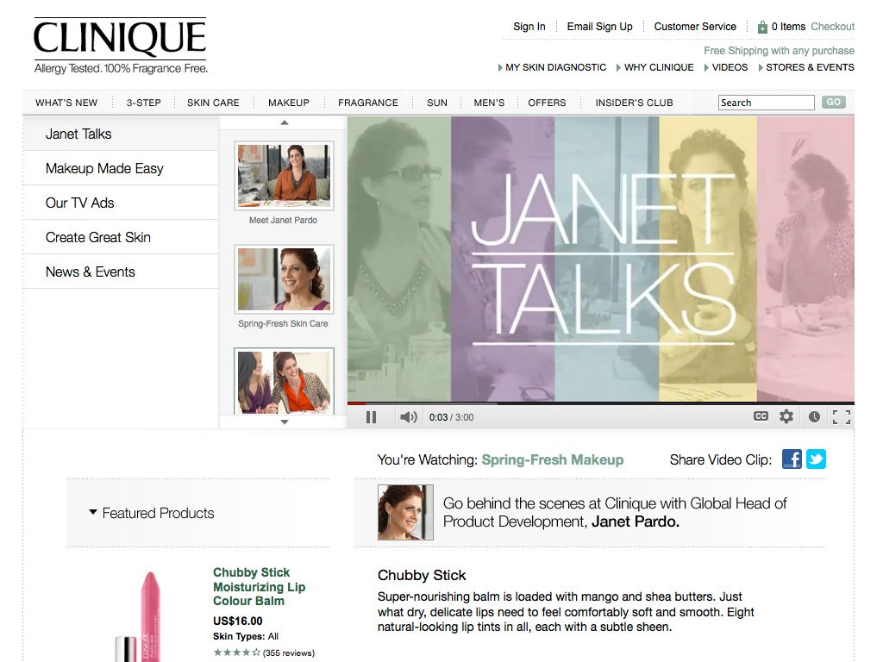Click the Checkout link
The image size is (883, 662).
tap(832, 27)
